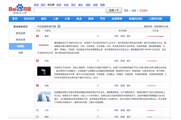Image resolution: width=181 pixels, height=120 pixels.
Task: Click the 乐视 keyword link
Action: point(47,61)
